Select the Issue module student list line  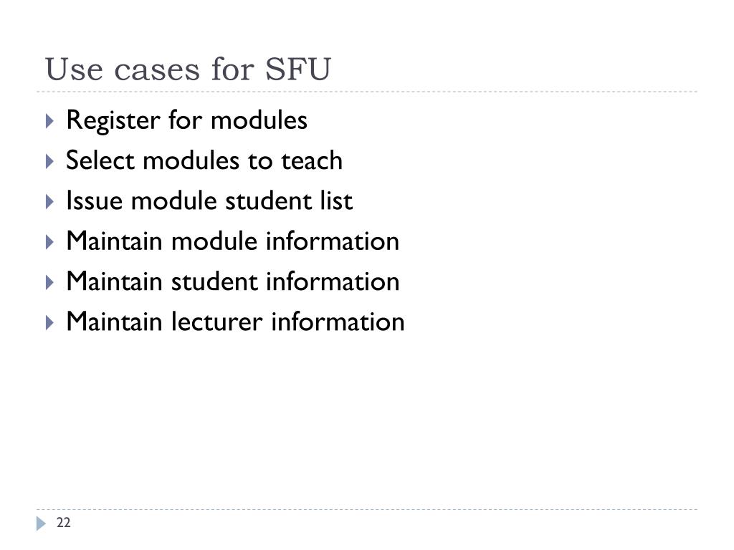[209, 201]
